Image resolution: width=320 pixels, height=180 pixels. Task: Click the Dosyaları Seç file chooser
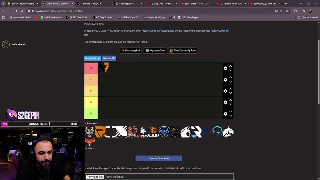tap(95, 177)
